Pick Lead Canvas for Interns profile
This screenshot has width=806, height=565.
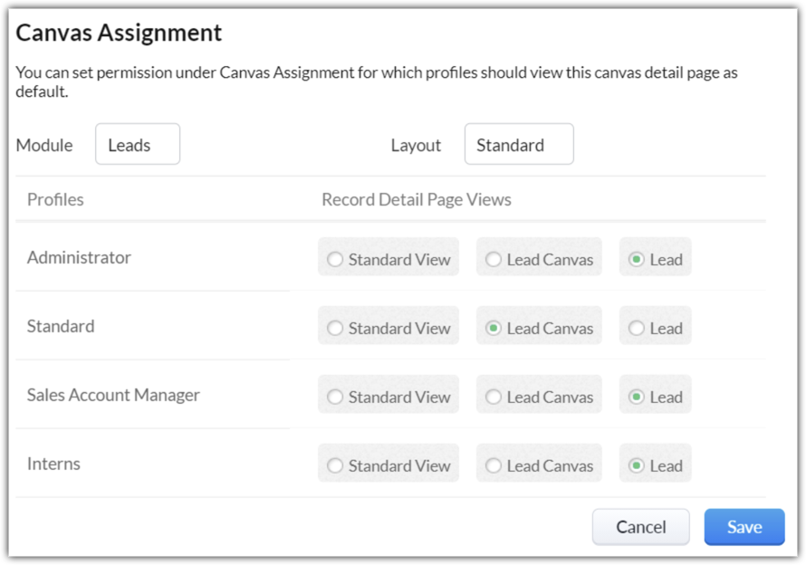(494, 466)
